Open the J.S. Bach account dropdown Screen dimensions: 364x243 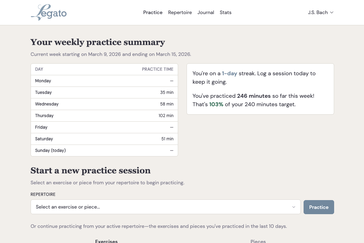click(x=320, y=12)
